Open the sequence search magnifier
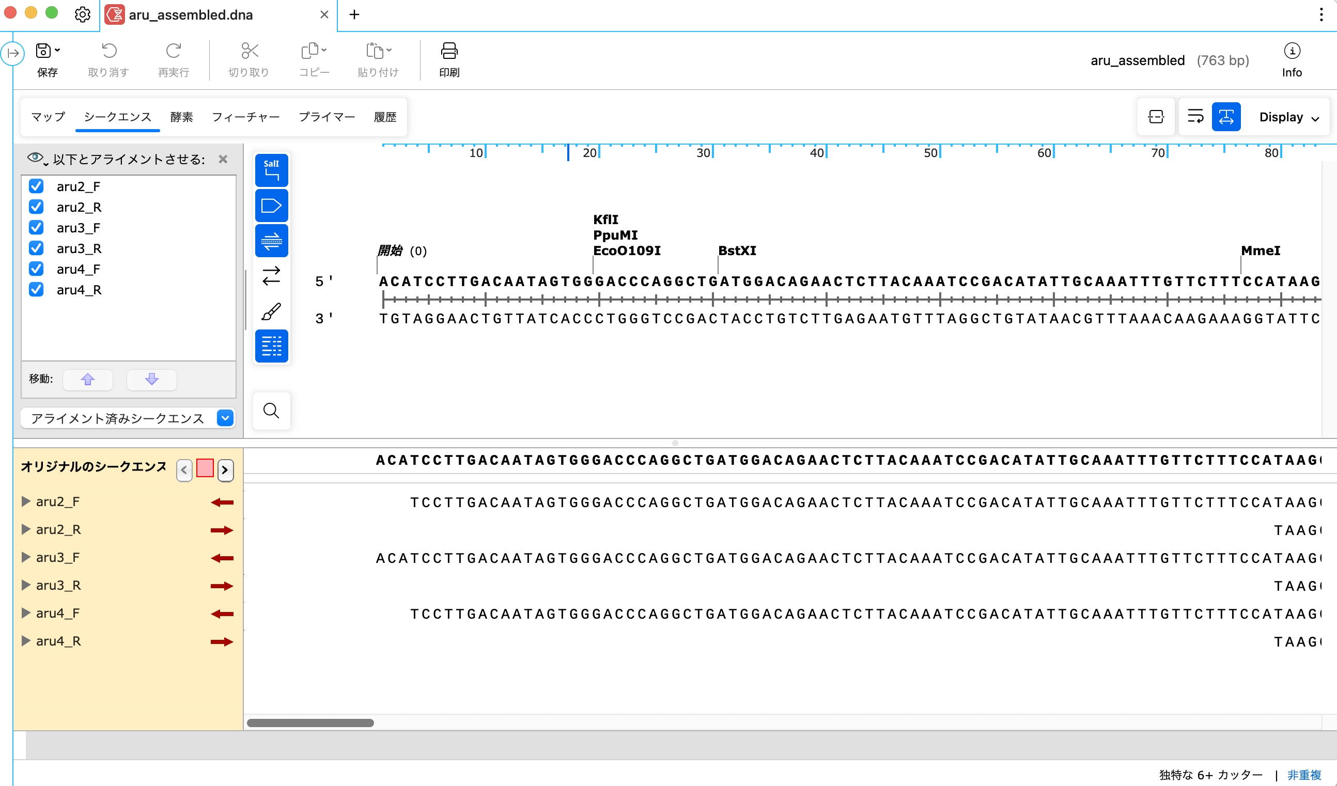Viewport: 1337px width, 786px height. click(271, 411)
